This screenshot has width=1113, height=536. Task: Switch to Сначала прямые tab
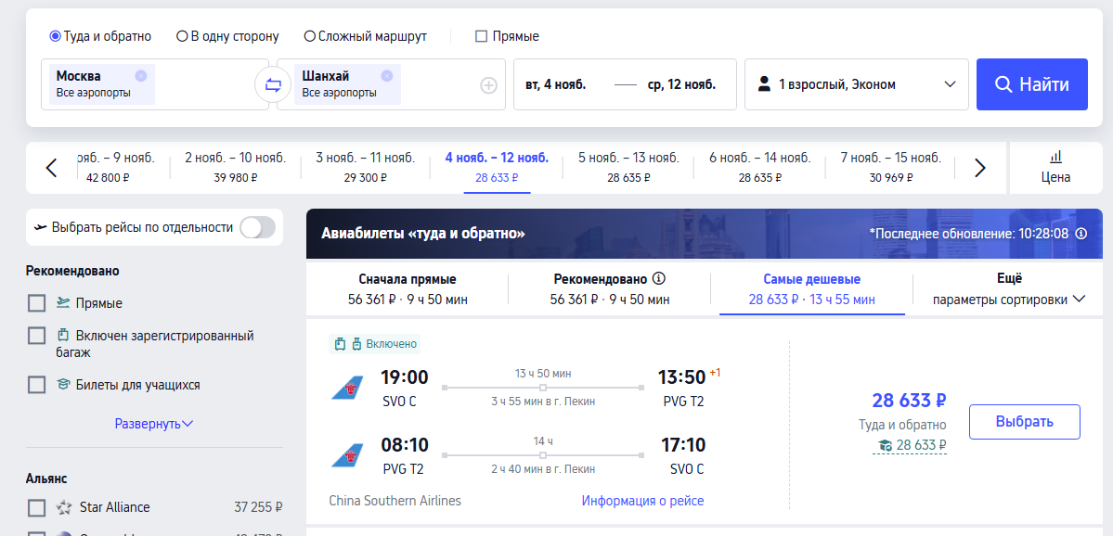[x=408, y=289]
